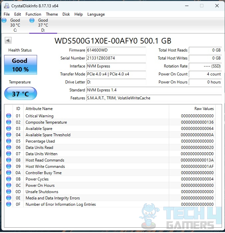Click the Transfer Mode field
The height and width of the screenshot is (233, 225).
(116, 74)
